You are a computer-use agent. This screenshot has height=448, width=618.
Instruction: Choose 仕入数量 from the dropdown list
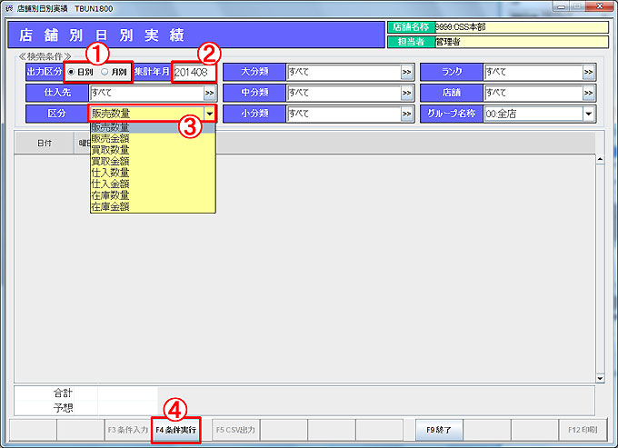click(x=153, y=173)
